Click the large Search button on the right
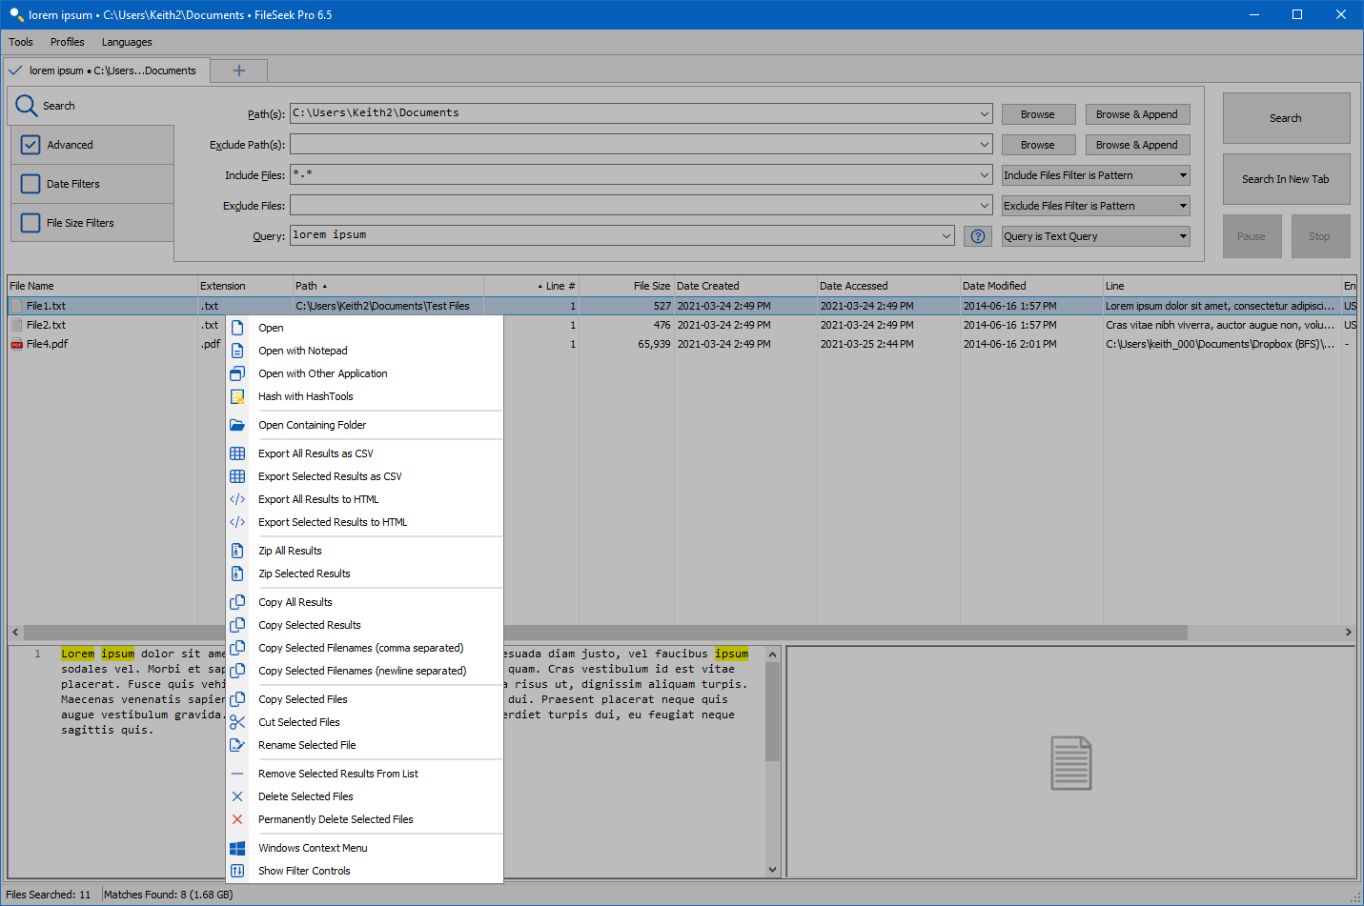The image size is (1364, 906). tap(1286, 118)
